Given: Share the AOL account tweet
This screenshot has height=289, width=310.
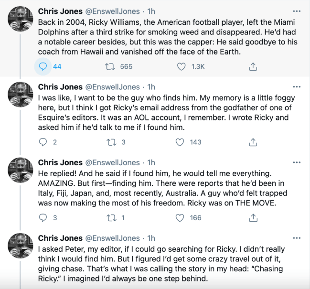Looking at the screenshot, I should (x=254, y=142).
